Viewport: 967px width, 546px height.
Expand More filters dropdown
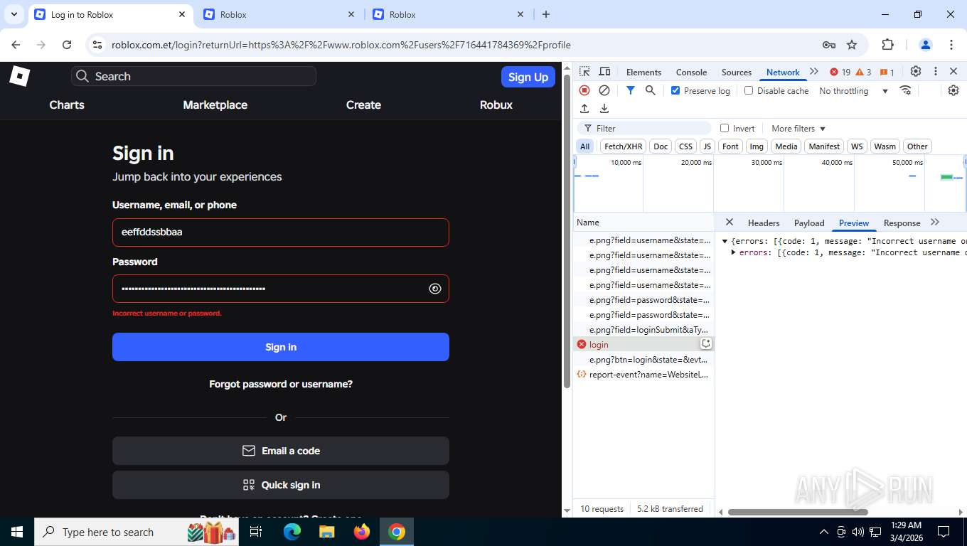point(798,129)
